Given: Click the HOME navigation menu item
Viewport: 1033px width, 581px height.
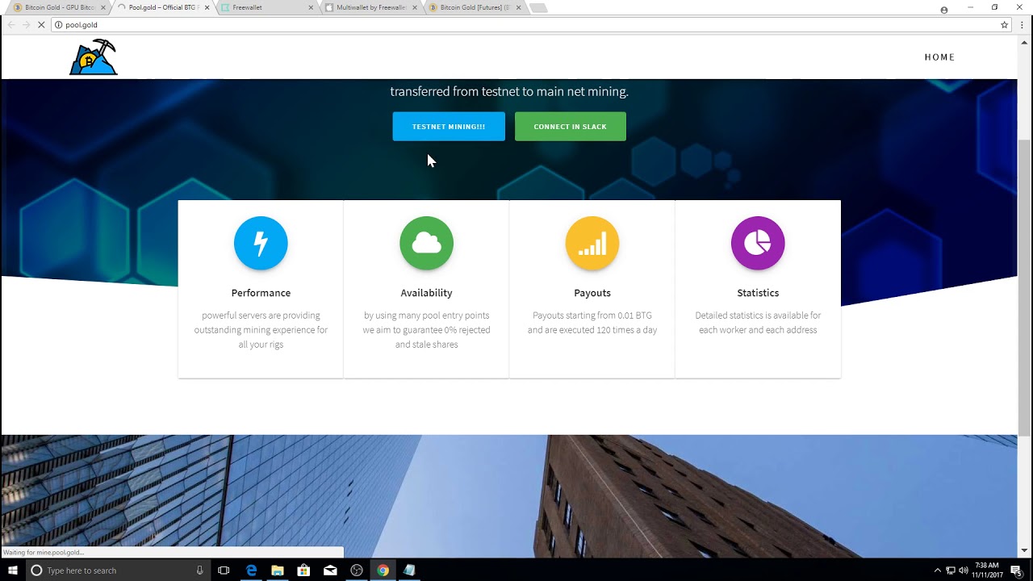Looking at the screenshot, I should [939, 57].
